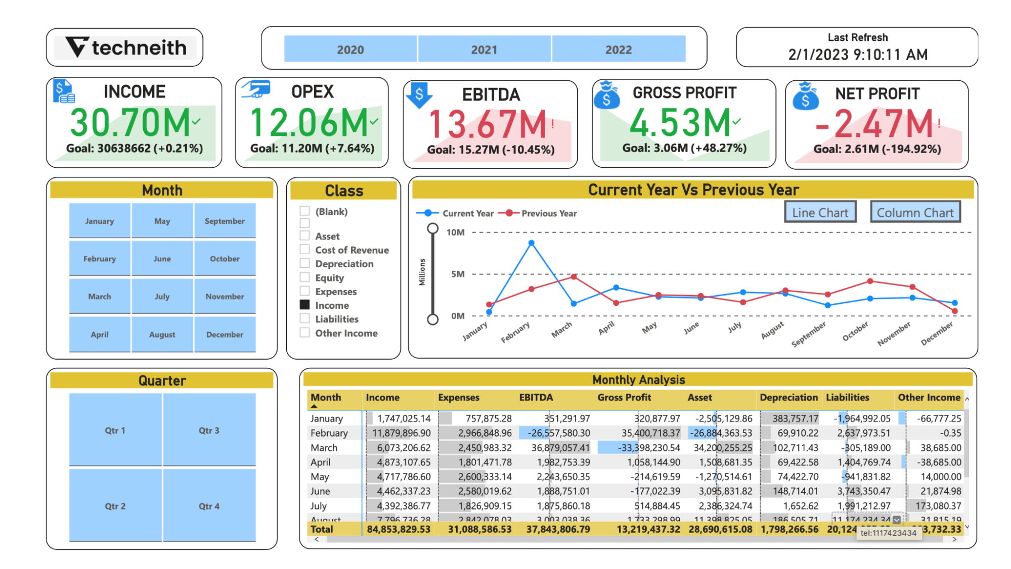
Task: Switch to Column Chart view
Action: (915, 213)
